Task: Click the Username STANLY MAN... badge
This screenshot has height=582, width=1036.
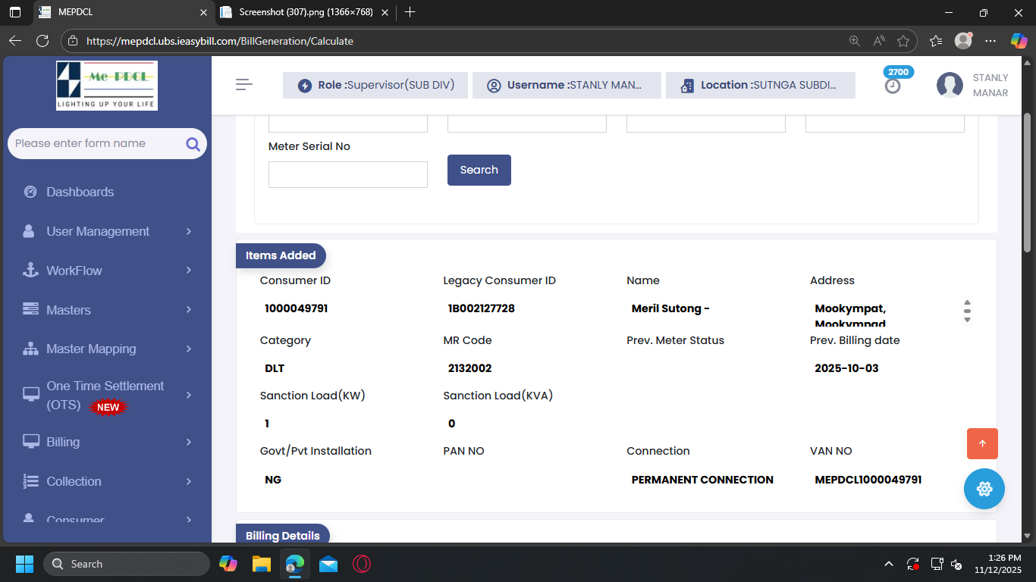Action: [x=567, y=85]
